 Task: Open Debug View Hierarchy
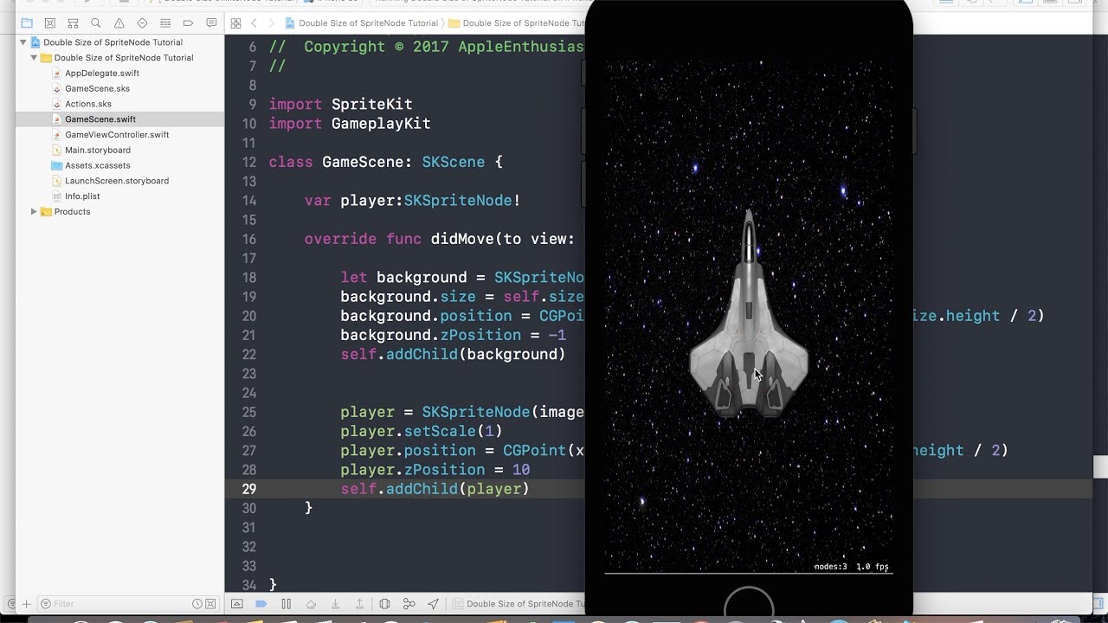click(x=384, y=604)
